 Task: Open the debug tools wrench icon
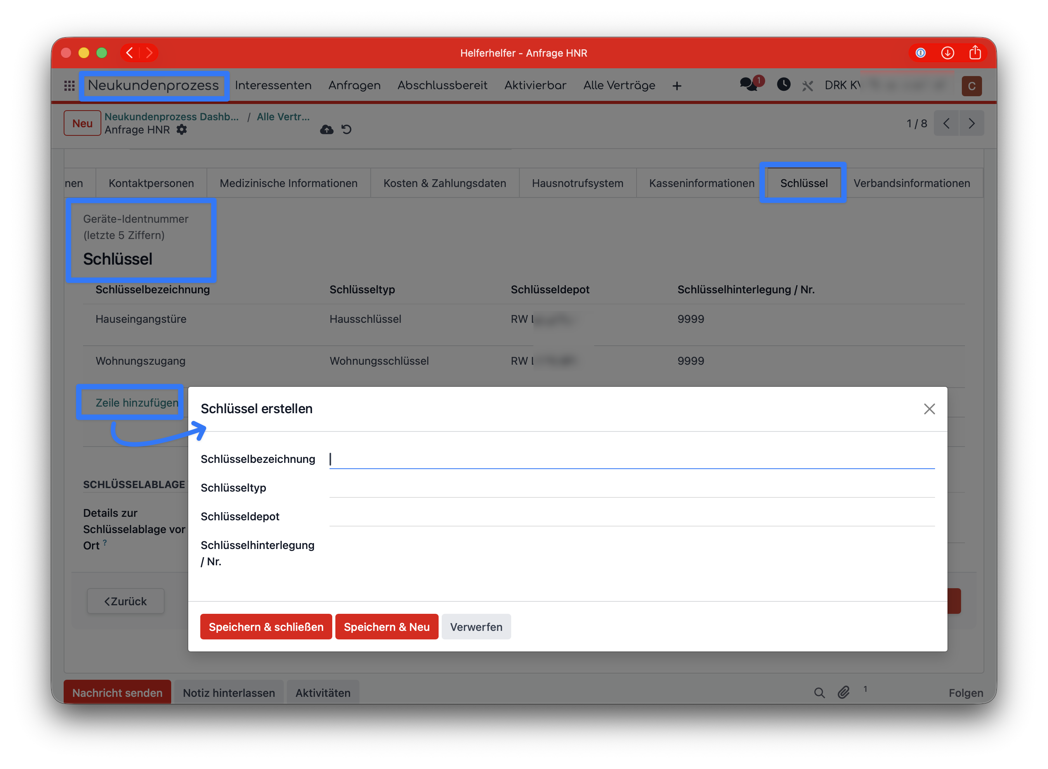807,86
